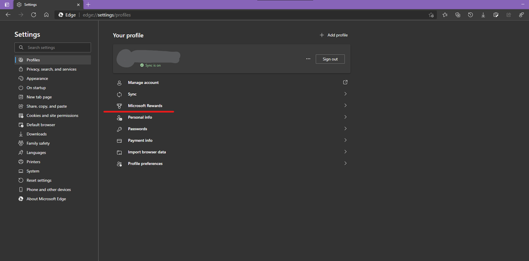
Task: Select Profiles in the settings sidebar
Action: click(x=53, y=60)
